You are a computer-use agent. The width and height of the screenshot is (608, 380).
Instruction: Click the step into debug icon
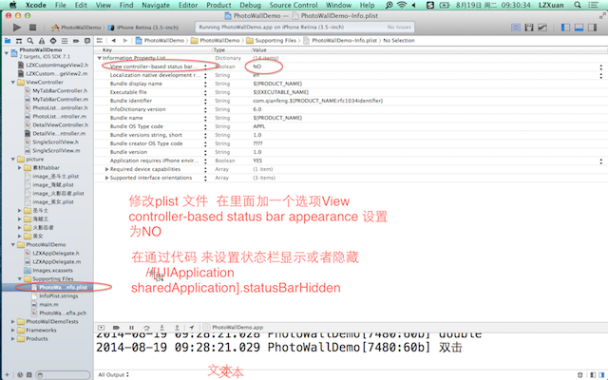coord(161,328)
